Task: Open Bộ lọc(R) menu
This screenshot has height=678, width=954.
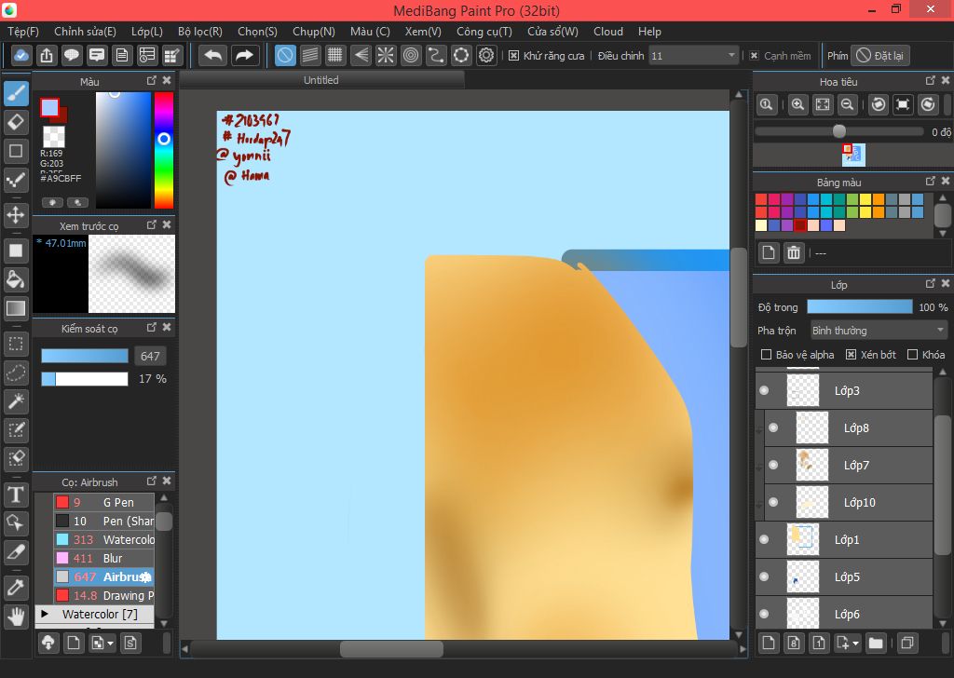Action: (200, 32)
